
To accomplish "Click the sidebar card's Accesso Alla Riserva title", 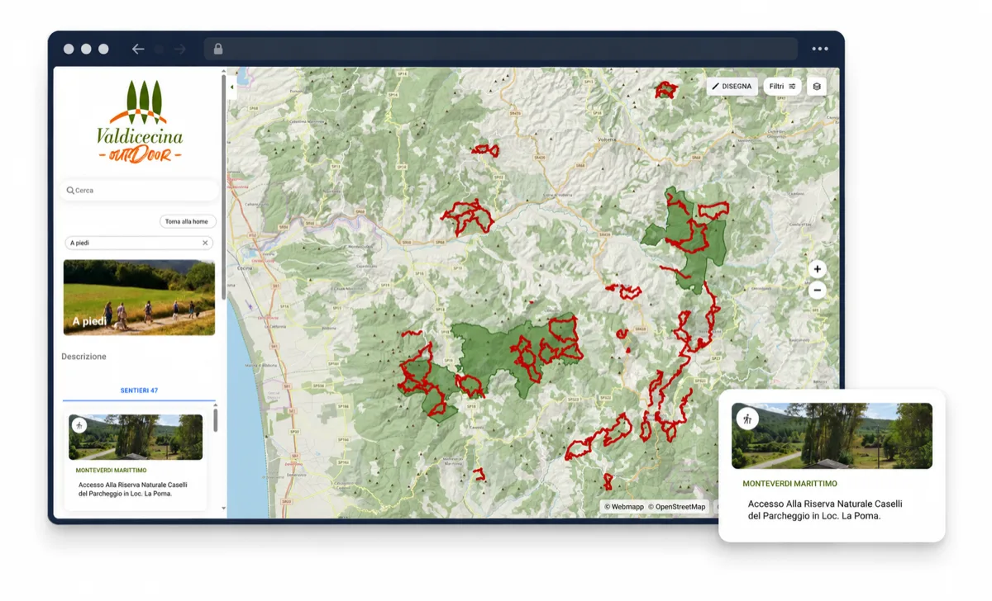I will click(x=133, y=489).
